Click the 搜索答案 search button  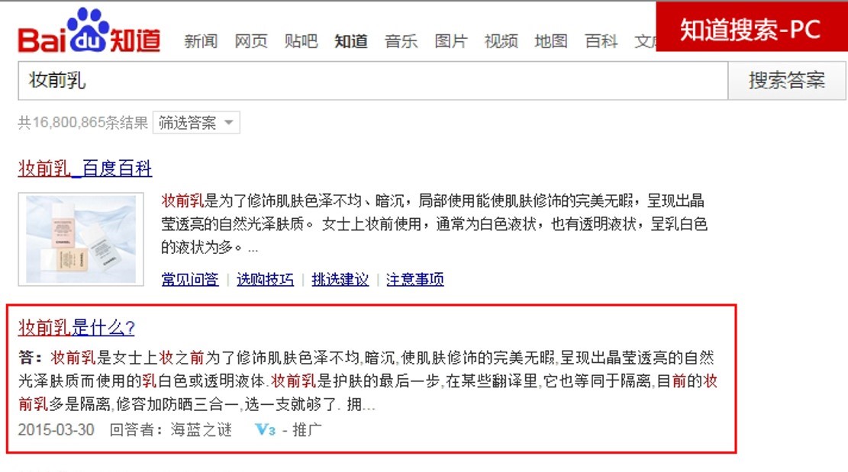pyautogui.click(x=786, y=81)
